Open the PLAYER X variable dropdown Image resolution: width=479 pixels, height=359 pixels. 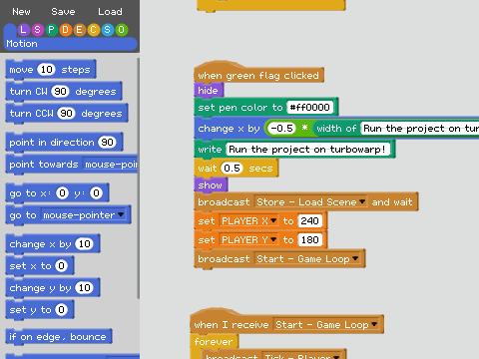point(248,221)
